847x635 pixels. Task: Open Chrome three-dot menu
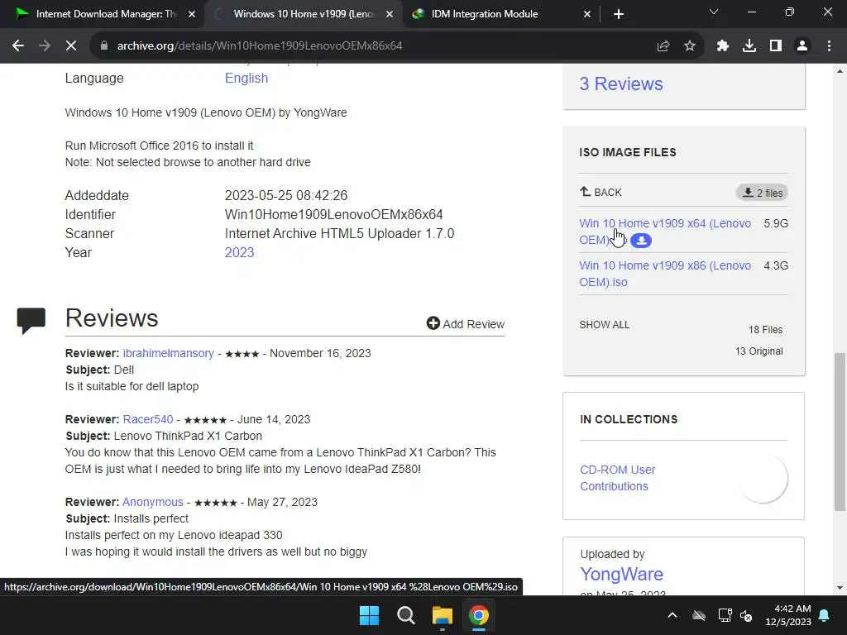pos(829,46)
